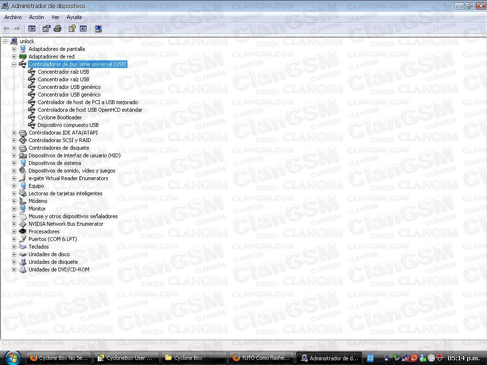Image resolution: width=487 pixels, height=365 pixels.
Task: Select the Monitor category
Action: tap(37, 209)
